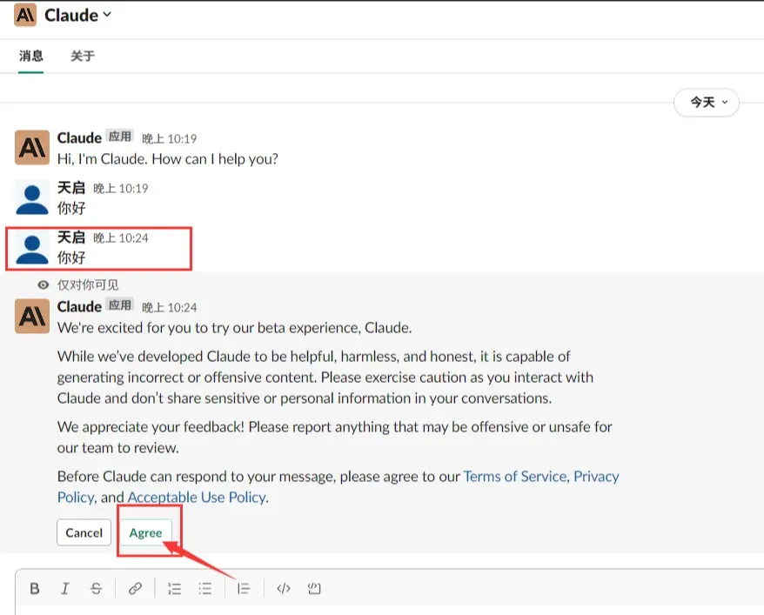This screenshot has width=764, height=615.
Task: Click the 仅对你可见 label
Action: coord(88,284)
